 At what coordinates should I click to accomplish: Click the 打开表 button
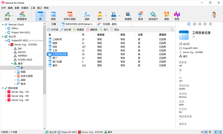[x=53, y=29]
